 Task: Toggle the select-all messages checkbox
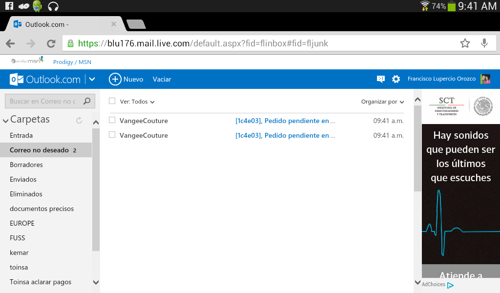click(112, 101)
